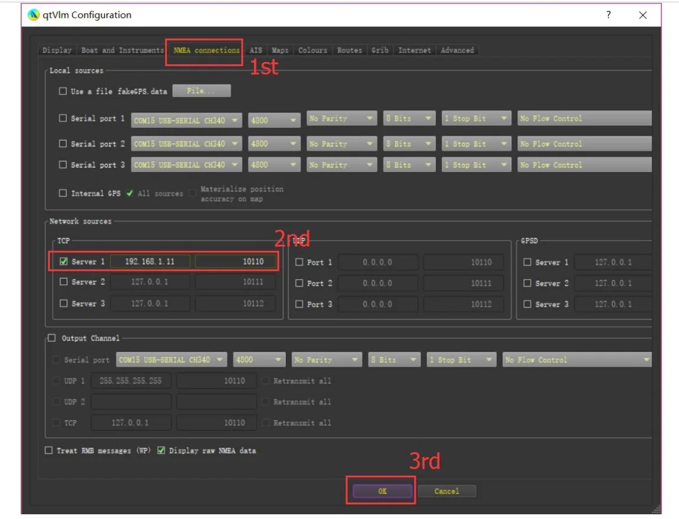
Task: Switch to the AIS tab
Action: point(256,50)
